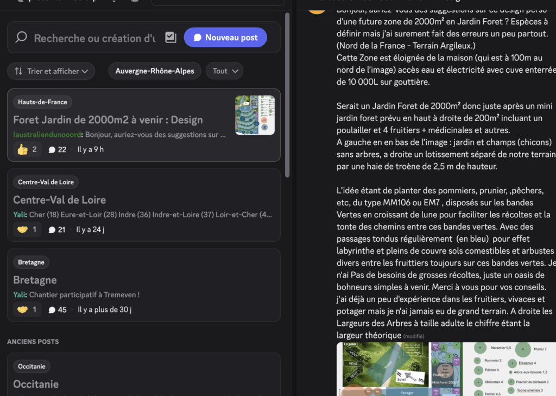556x396 pixels.
Task: Open the Foret Jardin post thumbnail
Action: click(255, 115)
